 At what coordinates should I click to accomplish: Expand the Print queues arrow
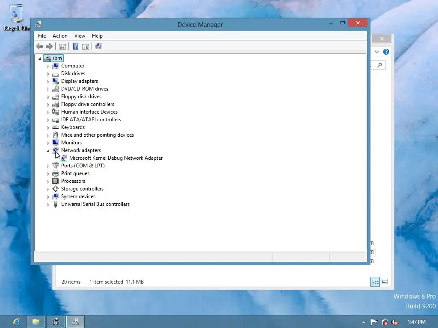point(48,174)
